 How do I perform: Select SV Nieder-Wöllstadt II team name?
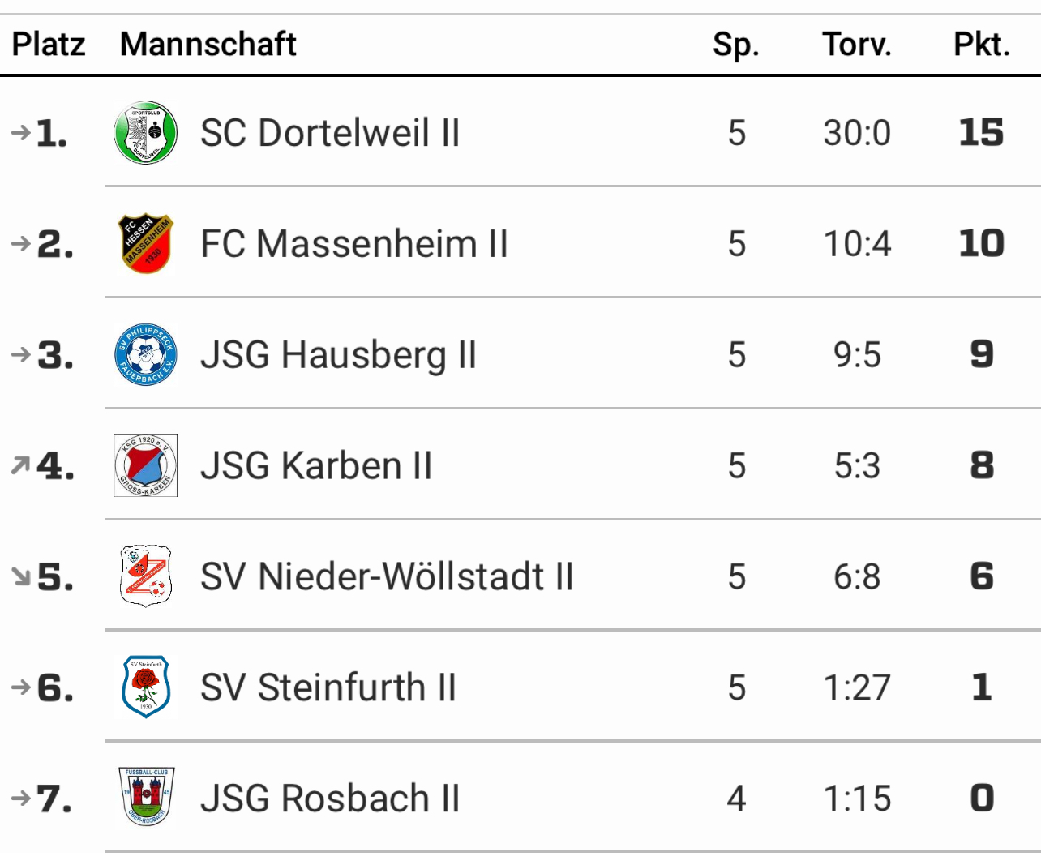[x=387, y=577]
